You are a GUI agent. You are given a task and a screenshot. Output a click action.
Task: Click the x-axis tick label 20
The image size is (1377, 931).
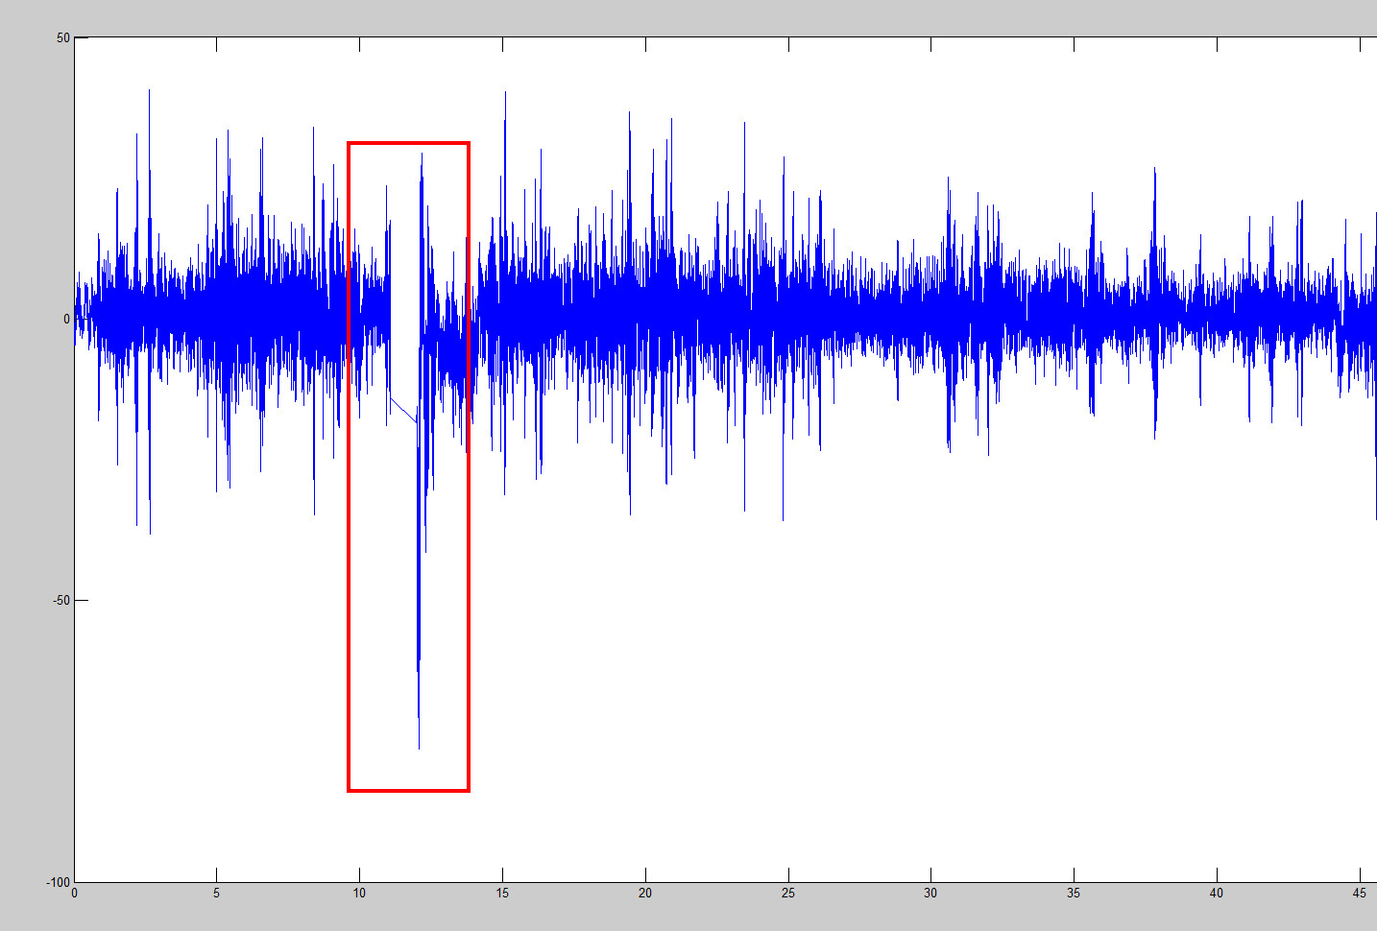646,893
